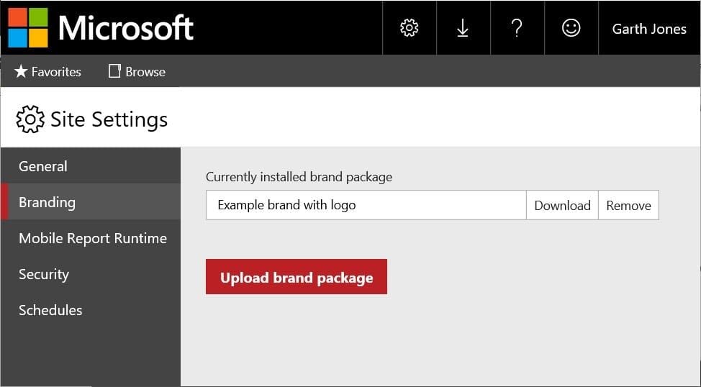Click the star icon beside Favorites
The image size is (701, 387).
(21, 71)
